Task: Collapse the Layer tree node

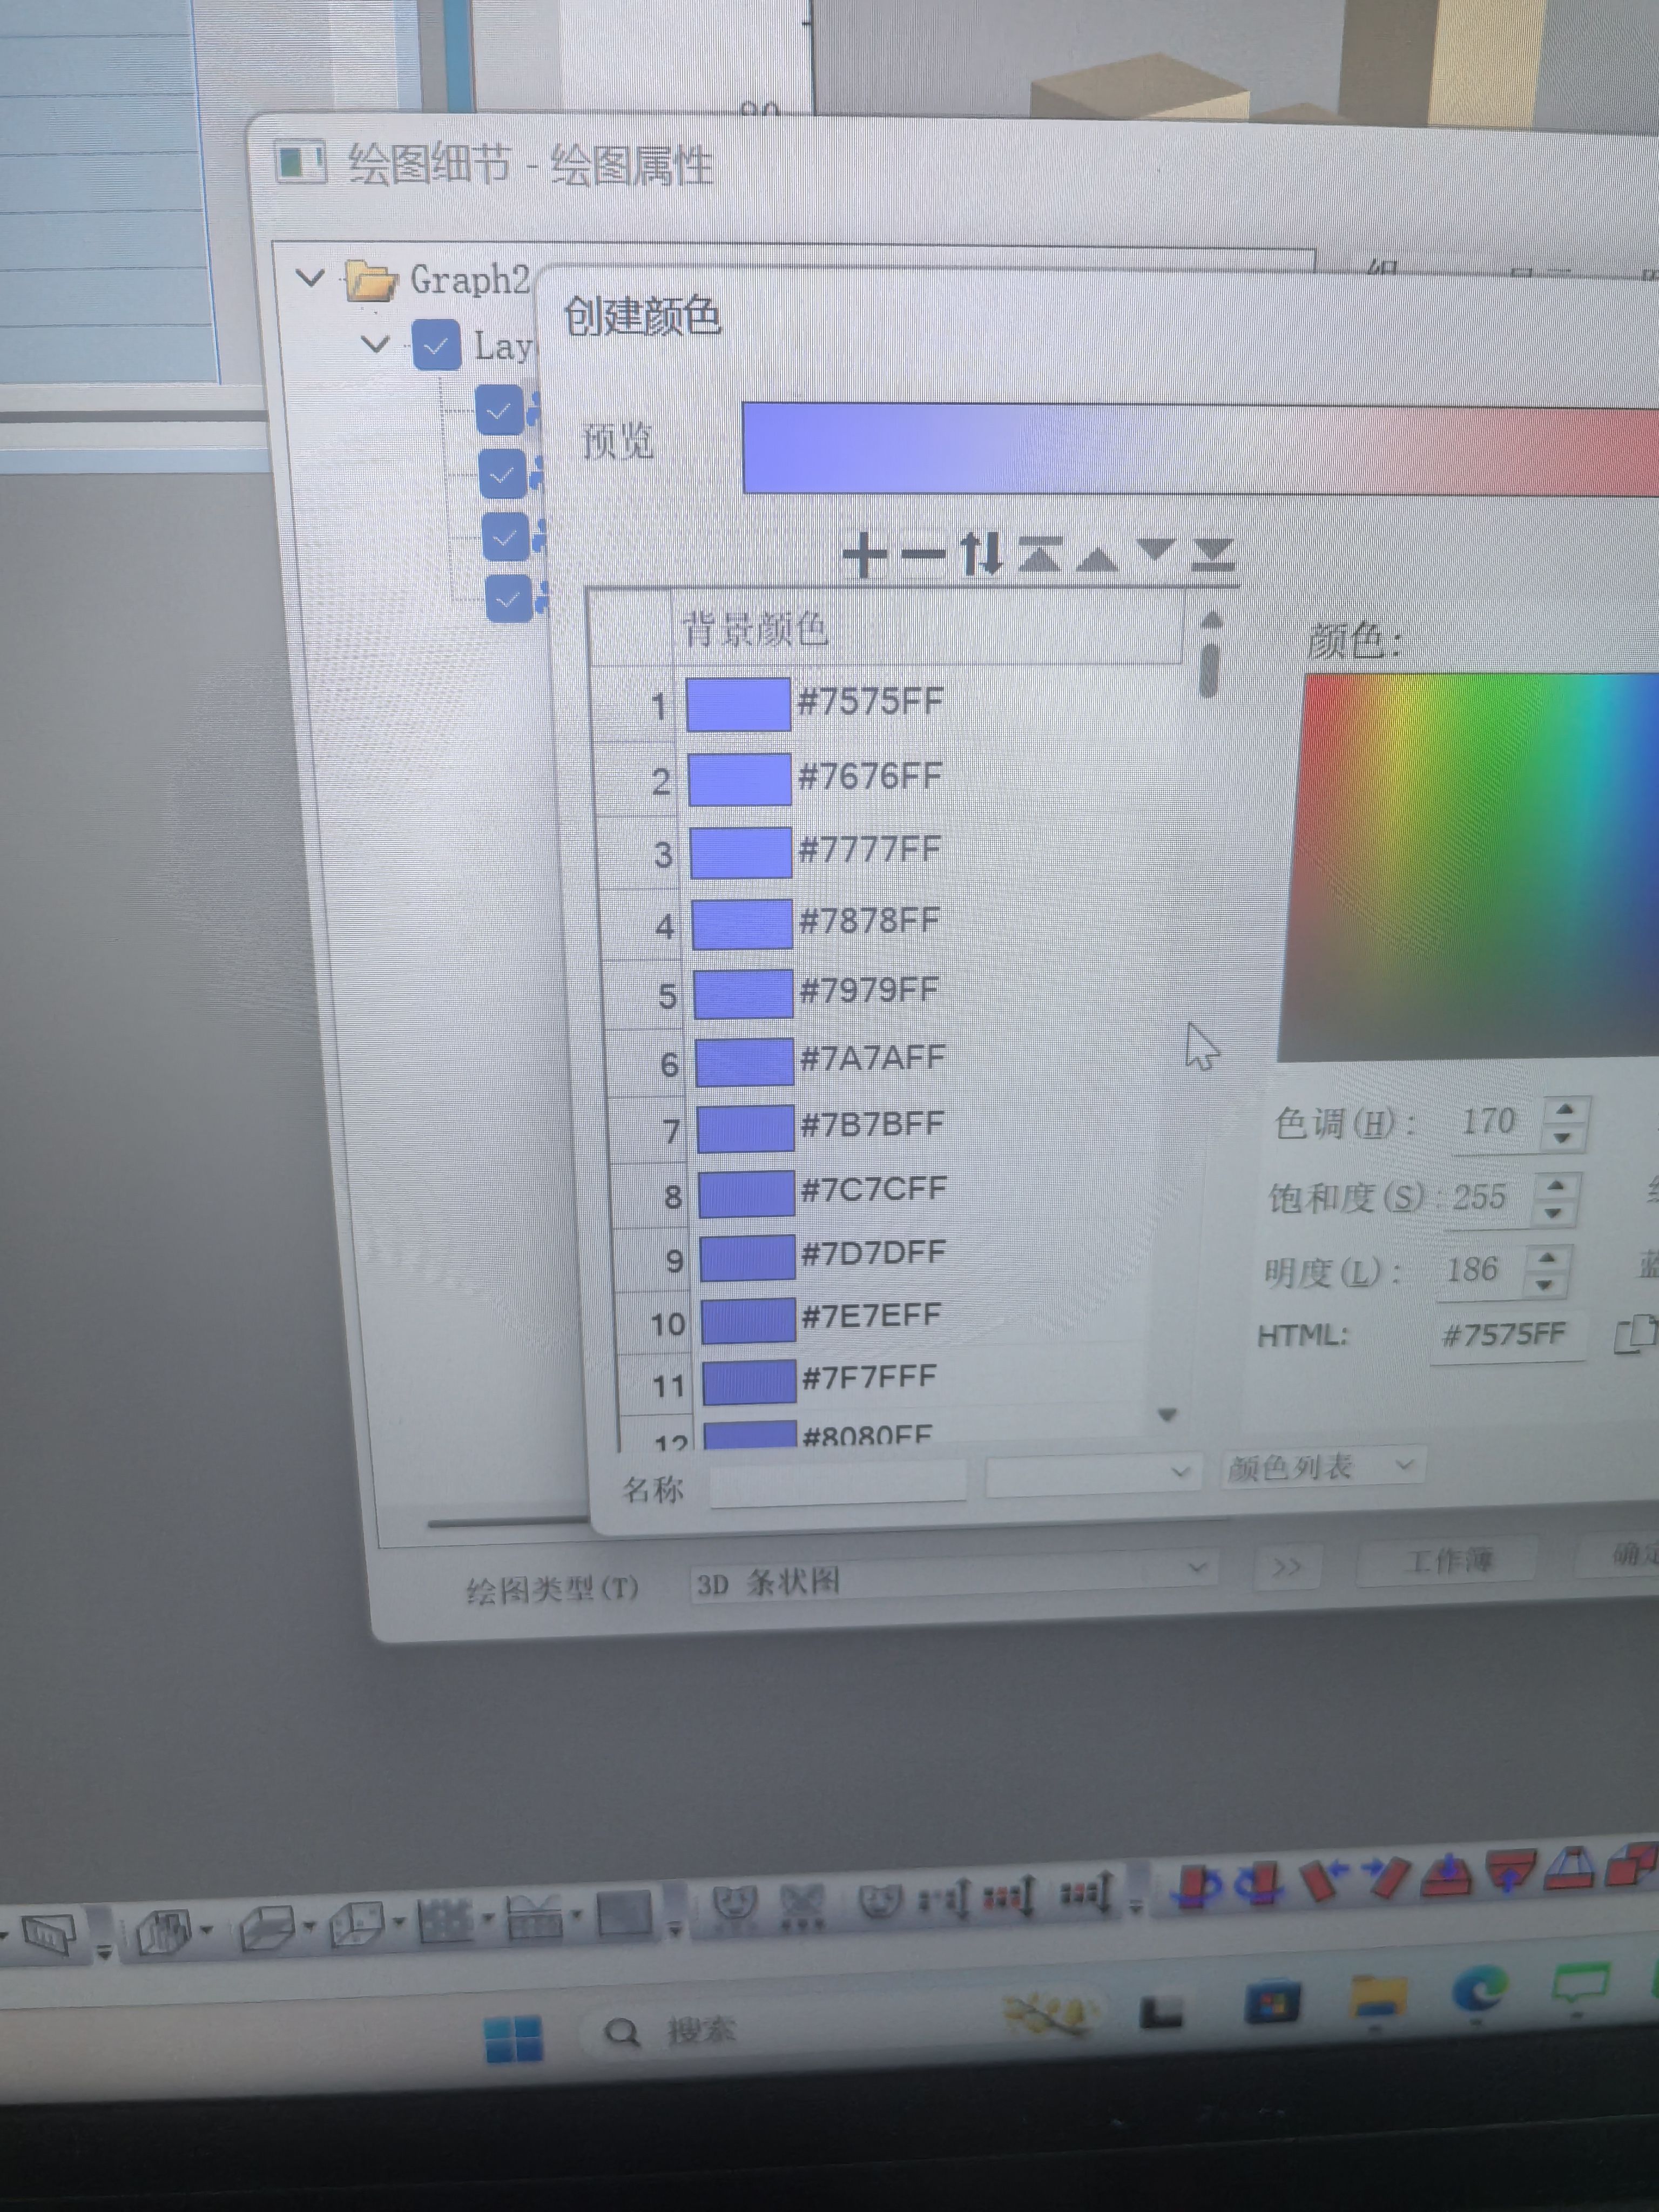Action: tap(375, 344)
